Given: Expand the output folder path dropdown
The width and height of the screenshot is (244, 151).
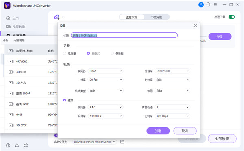Looking at the screenshot, I should click(114, 142).
